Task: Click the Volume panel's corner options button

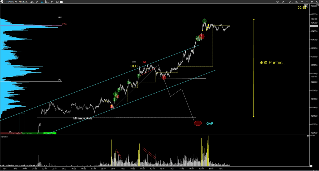Action: coord(308,136)
